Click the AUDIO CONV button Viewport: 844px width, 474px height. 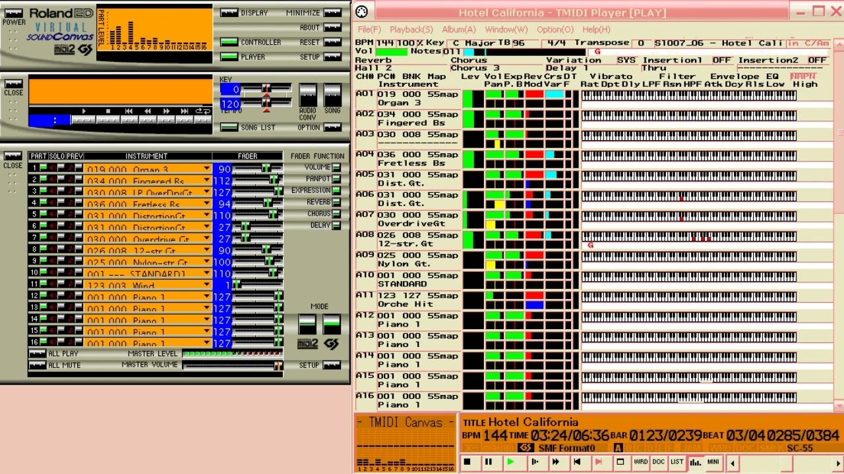[x=307, y=95]
